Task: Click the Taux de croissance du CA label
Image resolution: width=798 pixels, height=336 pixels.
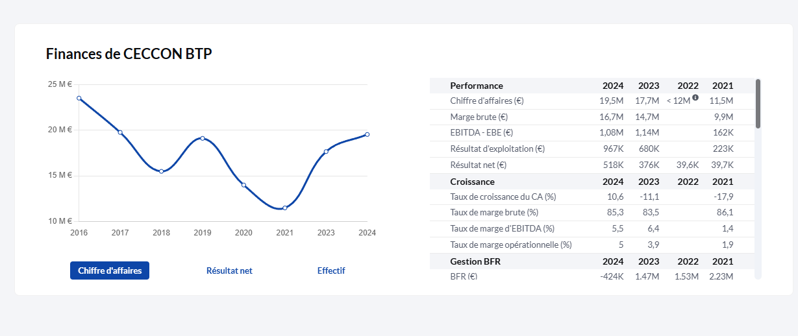Action: click(x=503, y=197)
